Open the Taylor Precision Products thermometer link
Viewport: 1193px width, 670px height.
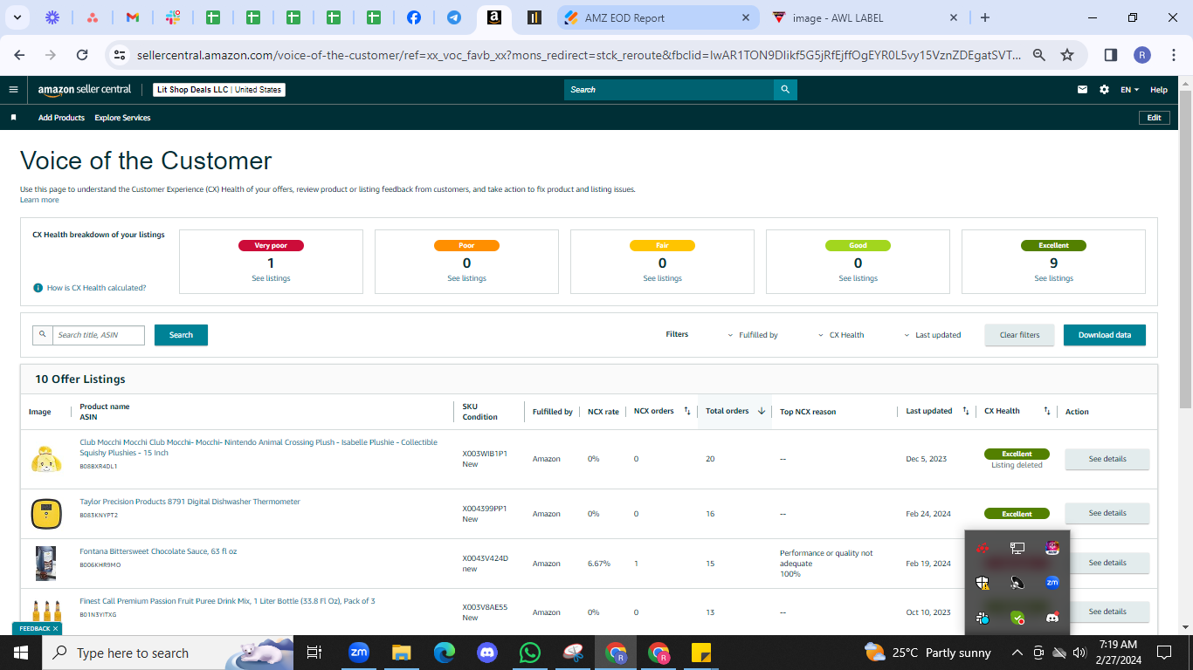(190, 502)
